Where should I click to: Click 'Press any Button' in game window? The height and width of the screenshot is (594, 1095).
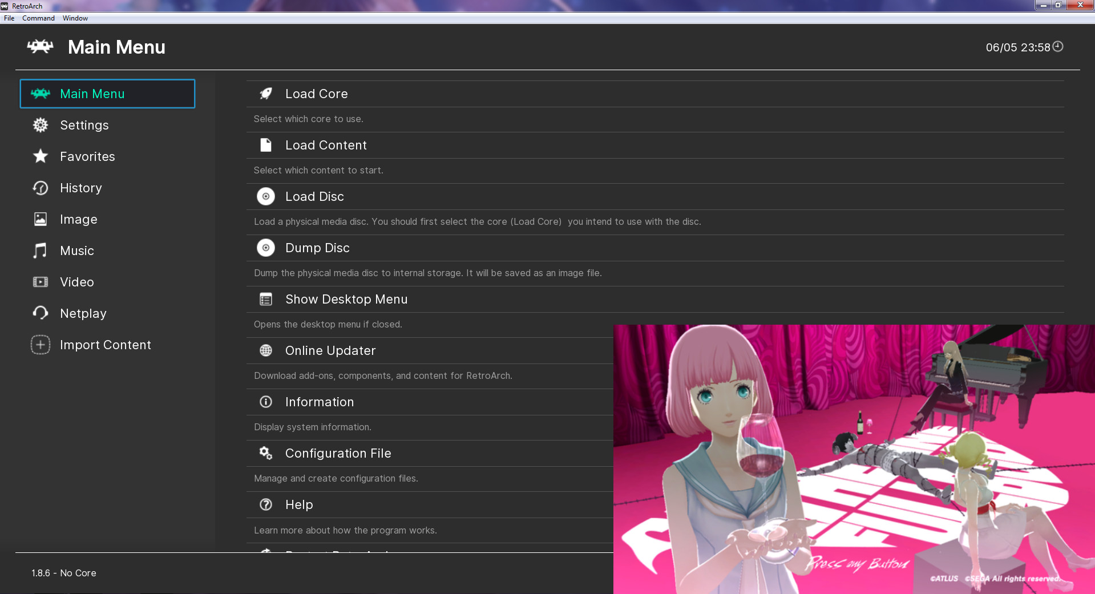858,564
